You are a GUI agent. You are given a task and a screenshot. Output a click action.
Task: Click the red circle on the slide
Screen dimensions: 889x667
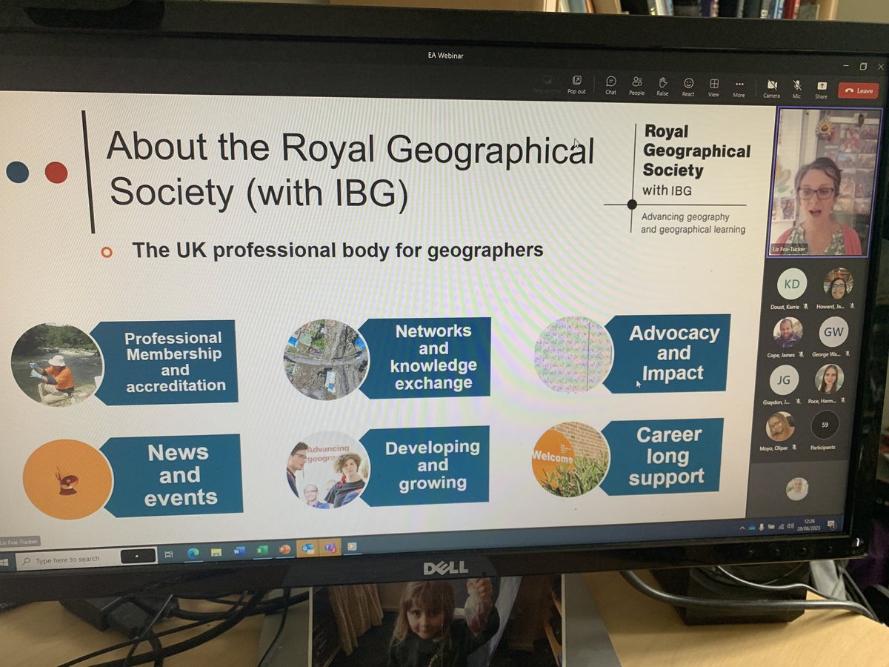[x=56, y=172]
